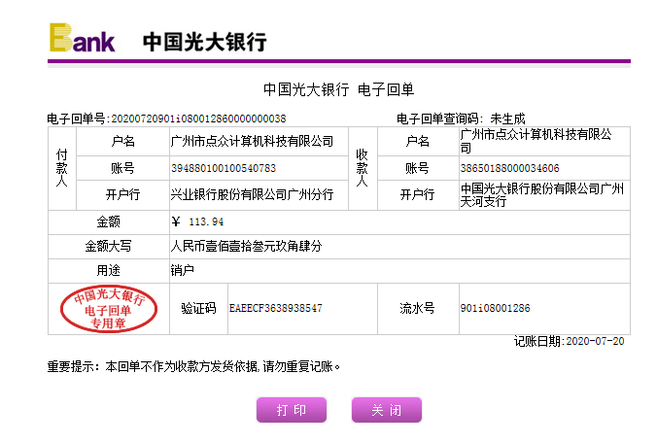Select payer account number 394880100100540783

[224, 168]
